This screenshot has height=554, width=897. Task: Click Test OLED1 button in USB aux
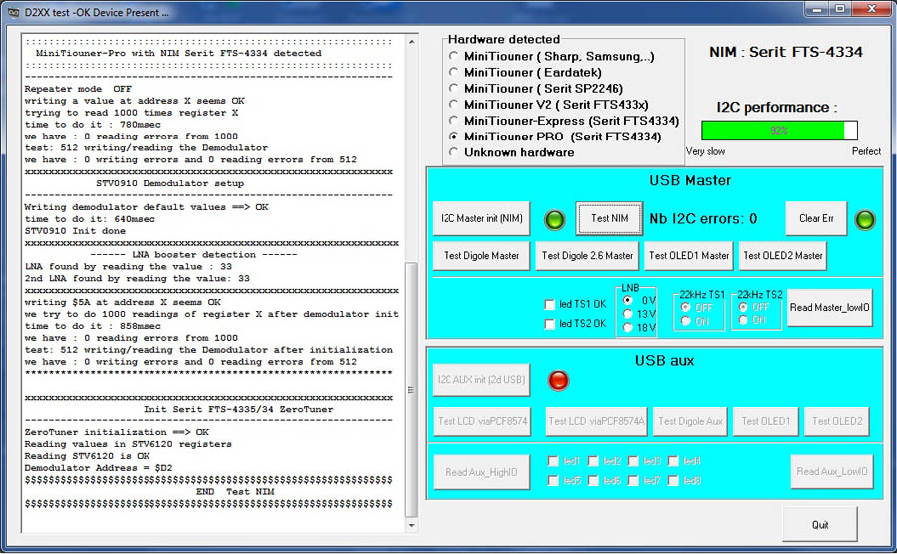765,421
